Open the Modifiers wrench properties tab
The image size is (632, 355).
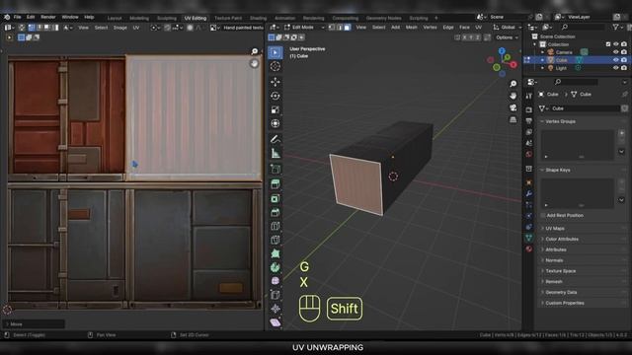(x=529, y=193)
